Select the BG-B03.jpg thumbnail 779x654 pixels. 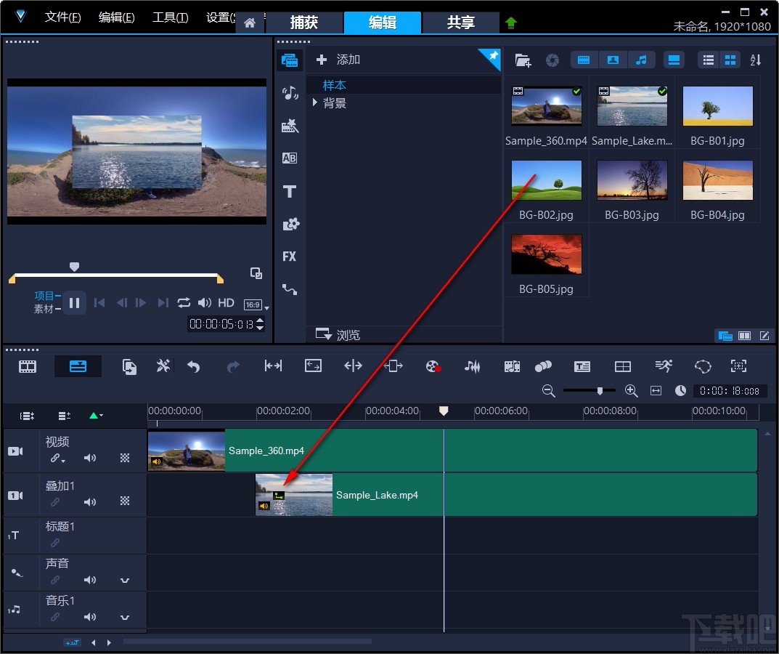point(632,182)
